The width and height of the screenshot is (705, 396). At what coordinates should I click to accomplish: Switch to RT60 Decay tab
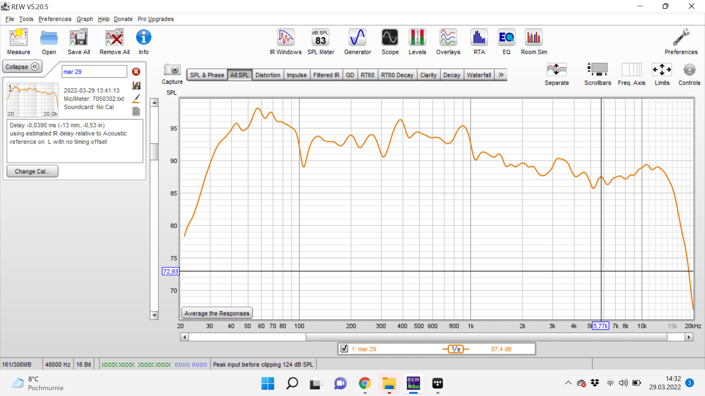pos(397,75)
